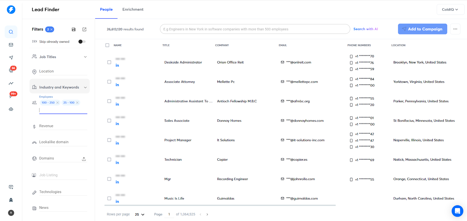The height and width of the screenshot is (221, 467).
Task: Expand the Job Titles filter
Action: 85,57
